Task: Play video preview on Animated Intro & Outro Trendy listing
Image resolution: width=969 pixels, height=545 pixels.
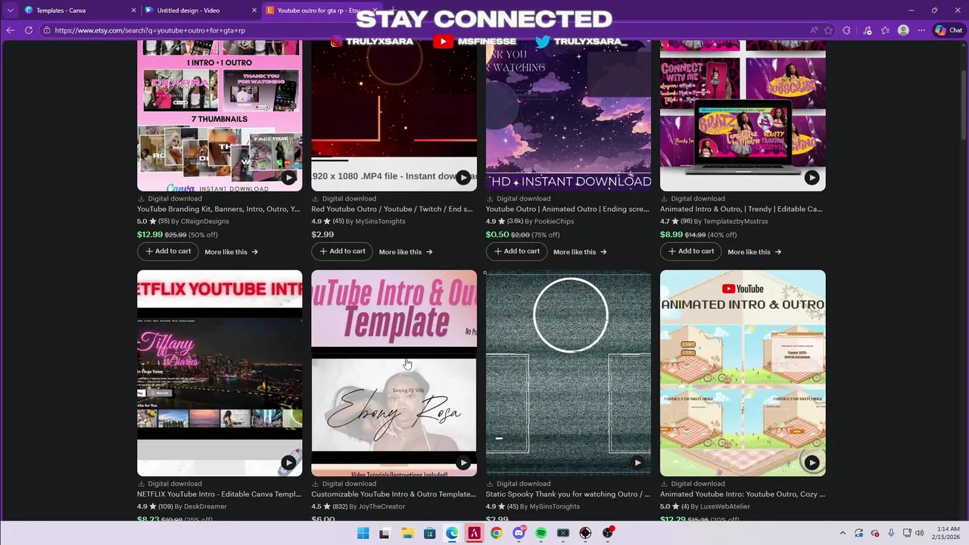Action: 812,178
